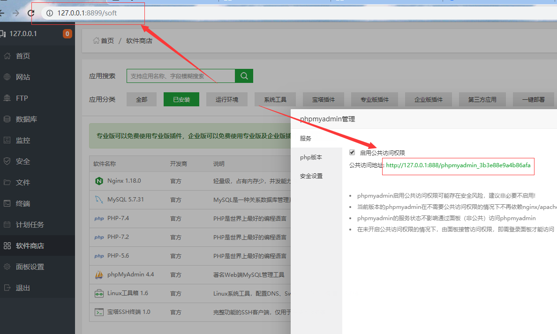Screen dimensions: 557x334
Task: Open the notification badge showing 0
Action: click(67, 34)
